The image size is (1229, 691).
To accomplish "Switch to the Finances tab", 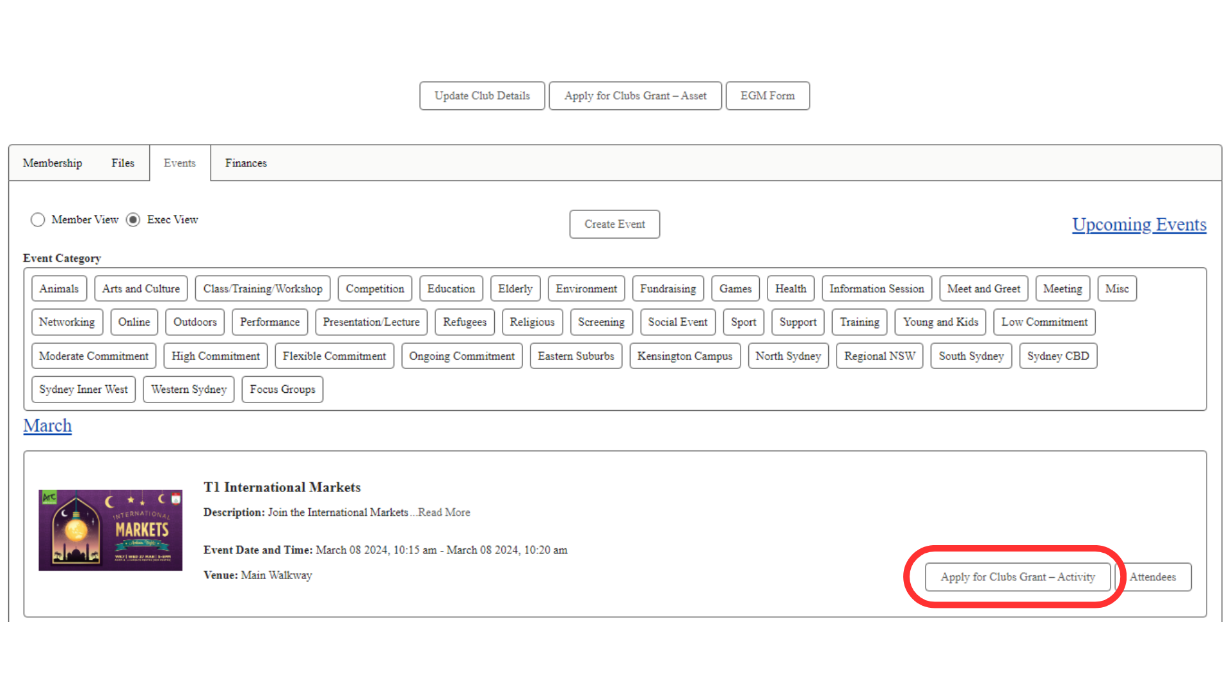I will coord(246,163).
